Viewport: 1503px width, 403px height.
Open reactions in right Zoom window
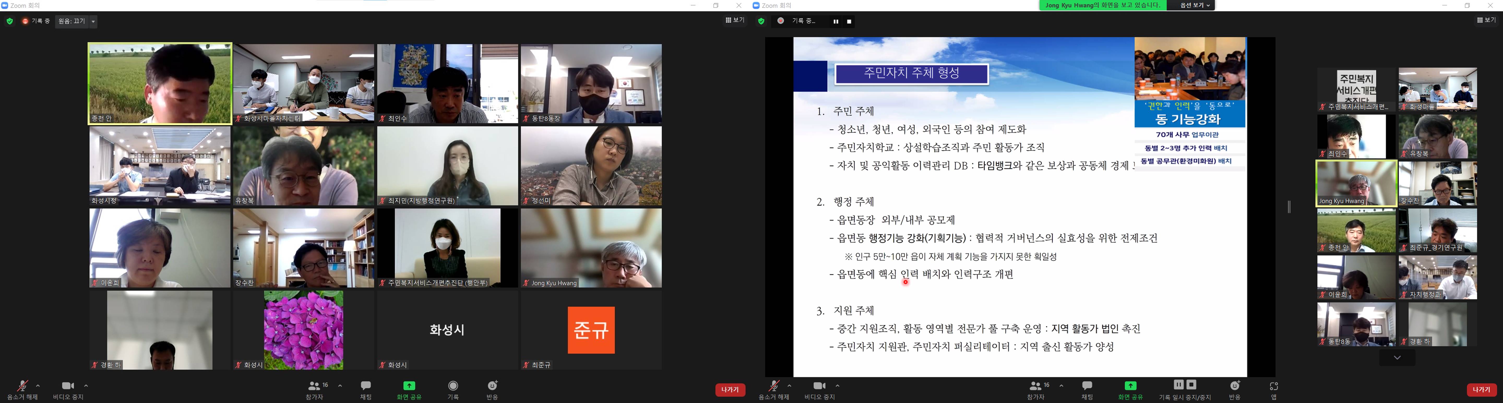(1234, 390)
